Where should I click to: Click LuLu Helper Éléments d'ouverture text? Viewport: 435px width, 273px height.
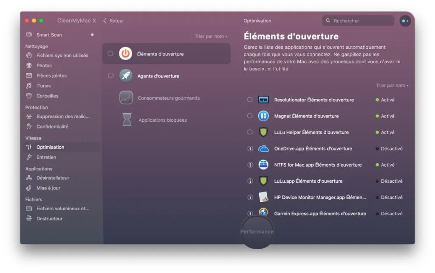pos(311,132)
